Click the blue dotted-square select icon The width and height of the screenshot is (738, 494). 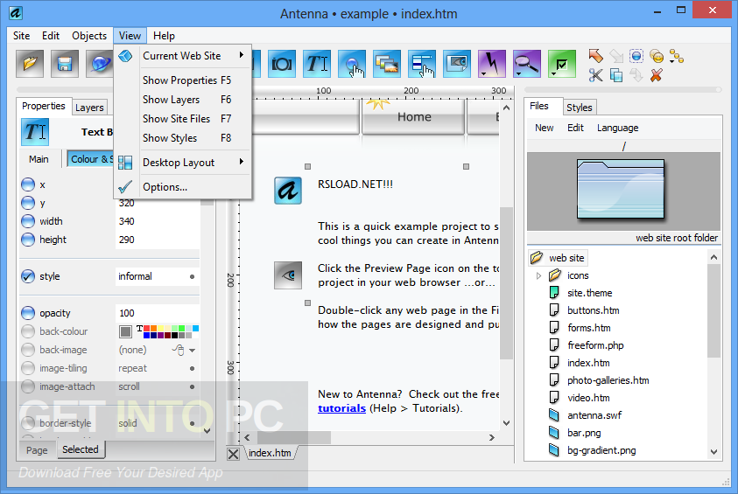(636, 56)
